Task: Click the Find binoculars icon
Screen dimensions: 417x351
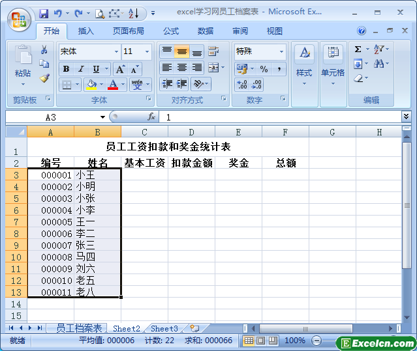Action: [x=379, y=64]
